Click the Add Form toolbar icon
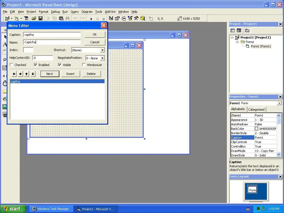This screenshot has width=284, height=213. (16, 19)
